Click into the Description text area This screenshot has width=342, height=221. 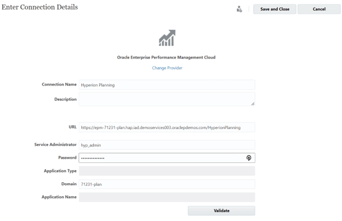[x=167, y=99]
